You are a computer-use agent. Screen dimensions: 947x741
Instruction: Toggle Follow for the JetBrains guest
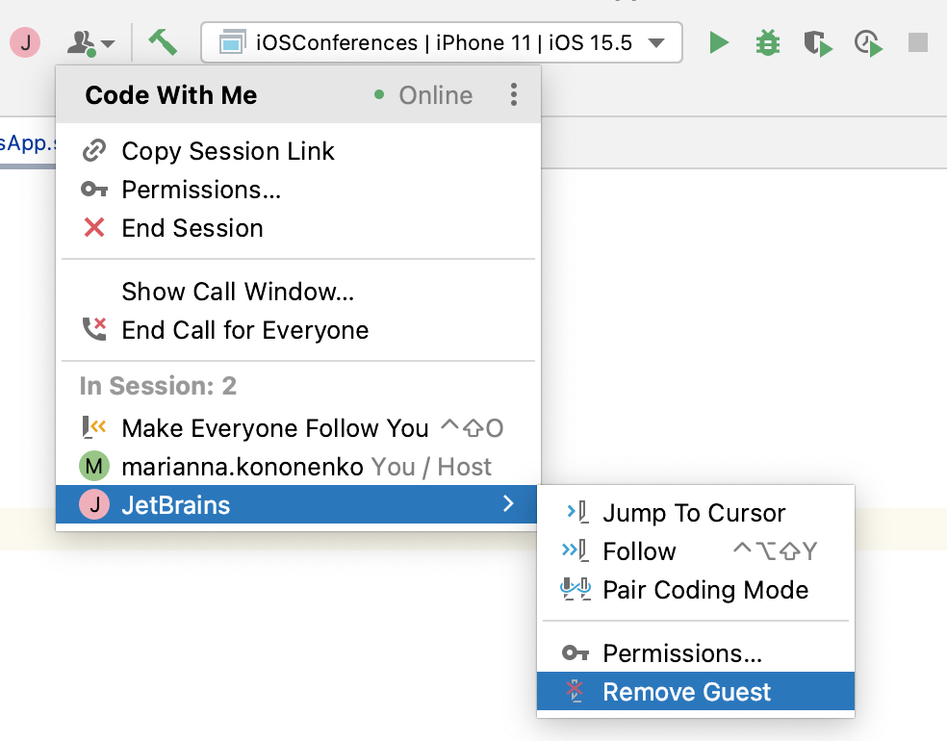(639, 551)
